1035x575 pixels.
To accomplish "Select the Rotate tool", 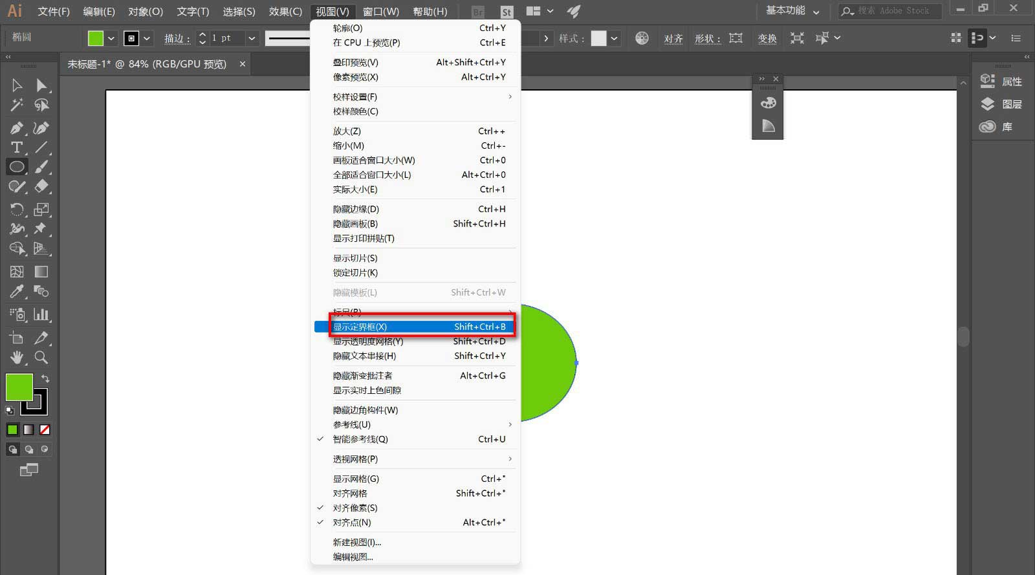I will click(17, 210).
